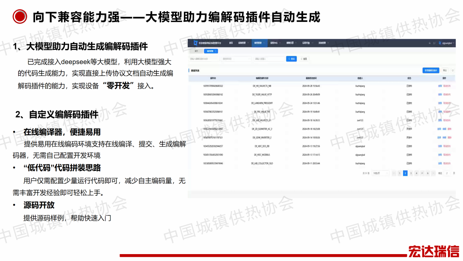463x261 pixels.
Task: Click 取消发布 for DE_TIGER_VALVE_HTTP row
Action: point(447,94)
